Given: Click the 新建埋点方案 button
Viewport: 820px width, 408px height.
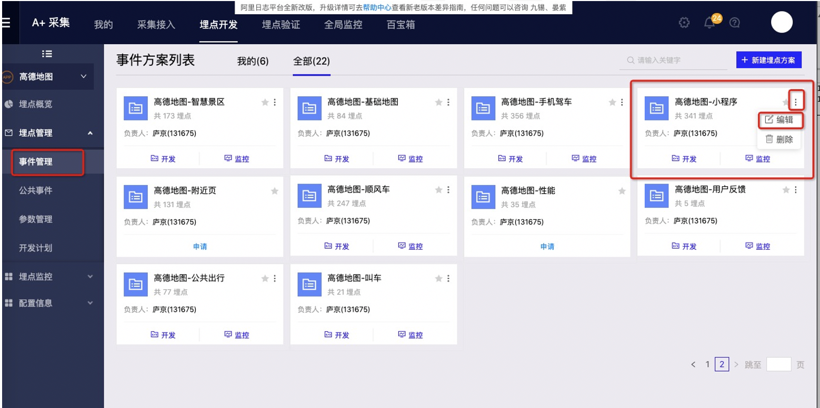Looking at the screenshot, I should coord(768,60).
